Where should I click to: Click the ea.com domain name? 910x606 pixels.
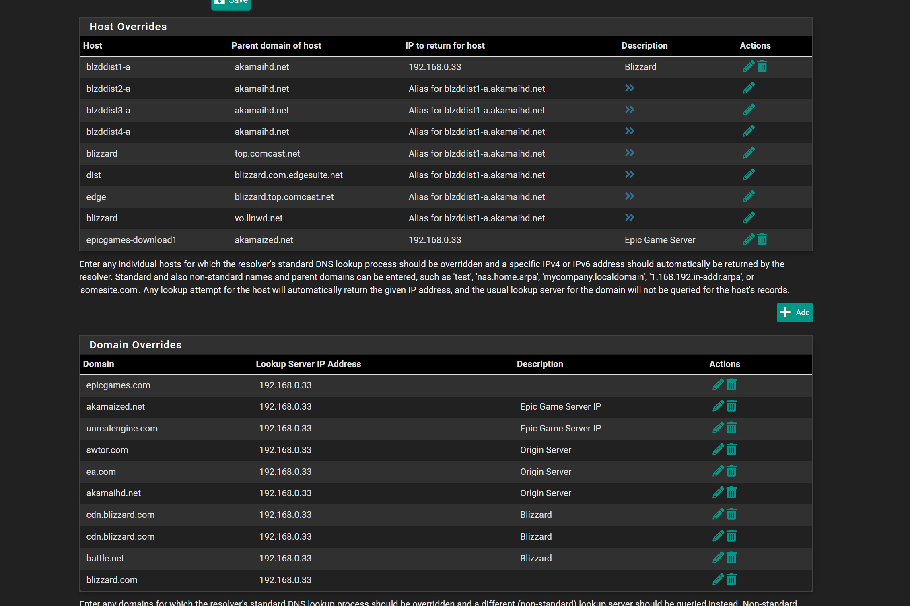(101, 472)
